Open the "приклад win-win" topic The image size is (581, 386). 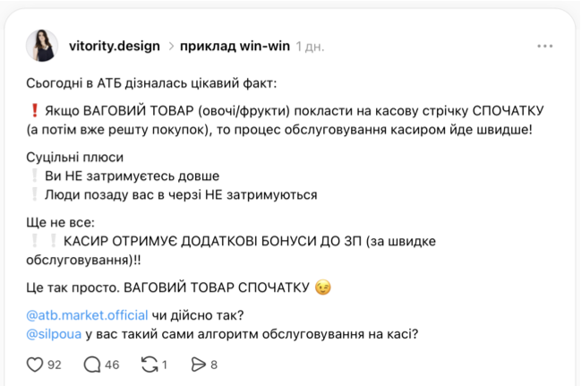coord(235,46)
